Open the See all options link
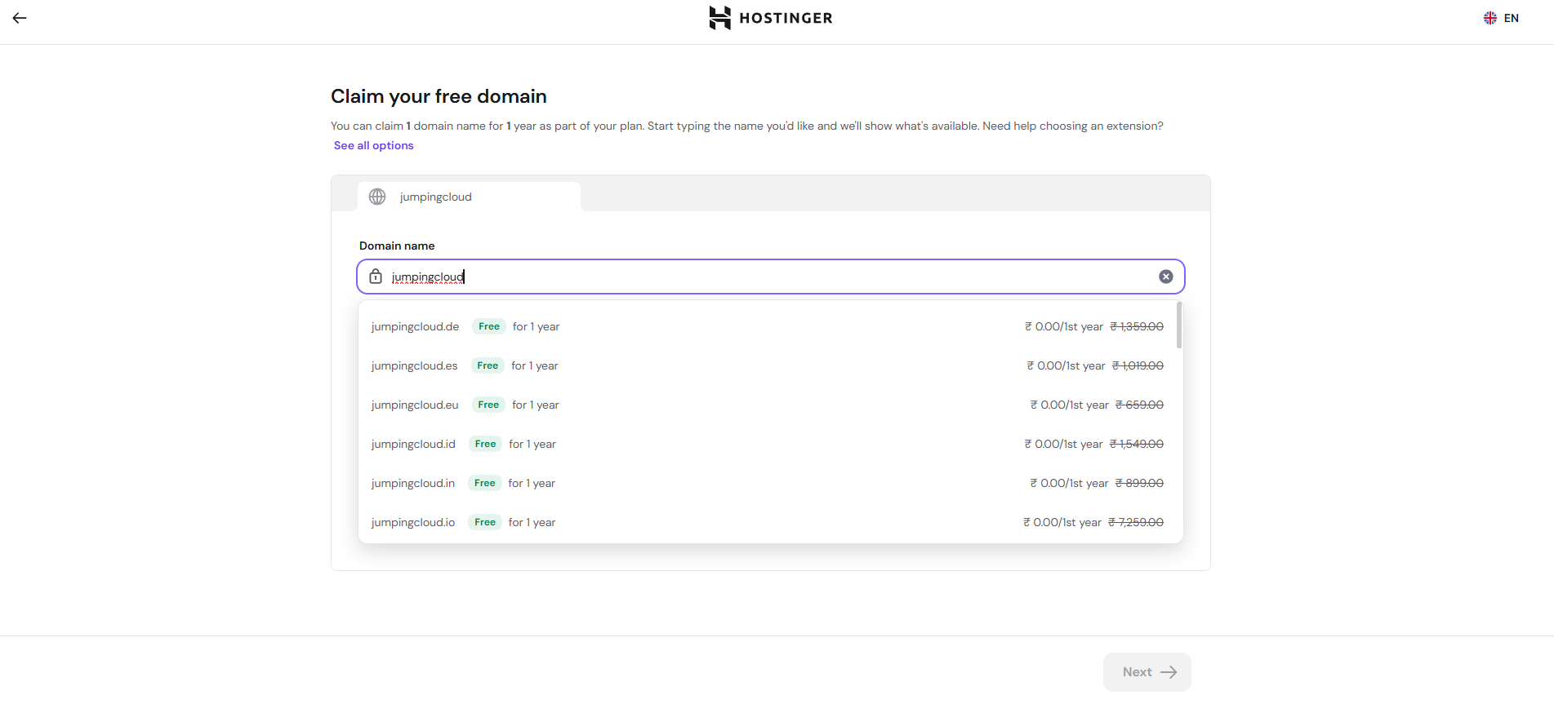Screen dimensions: 1554x704 pyautogui.click(x=374, y=145)
